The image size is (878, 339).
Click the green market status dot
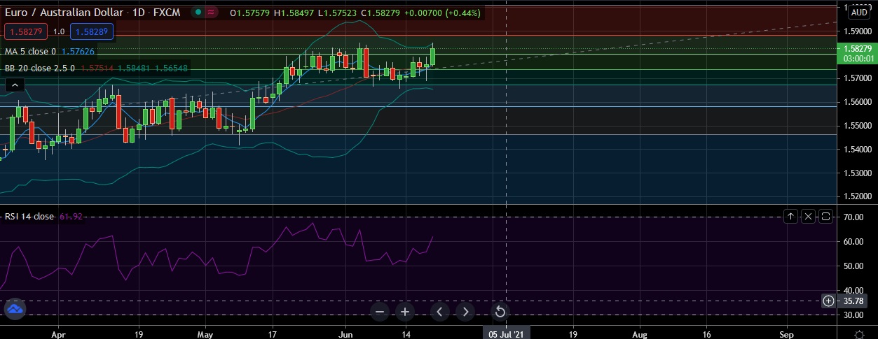[x=199, y=12]
